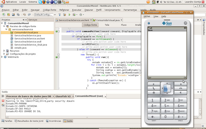
Task: Switch editor to Fluxo view
Action: (124, 25)
